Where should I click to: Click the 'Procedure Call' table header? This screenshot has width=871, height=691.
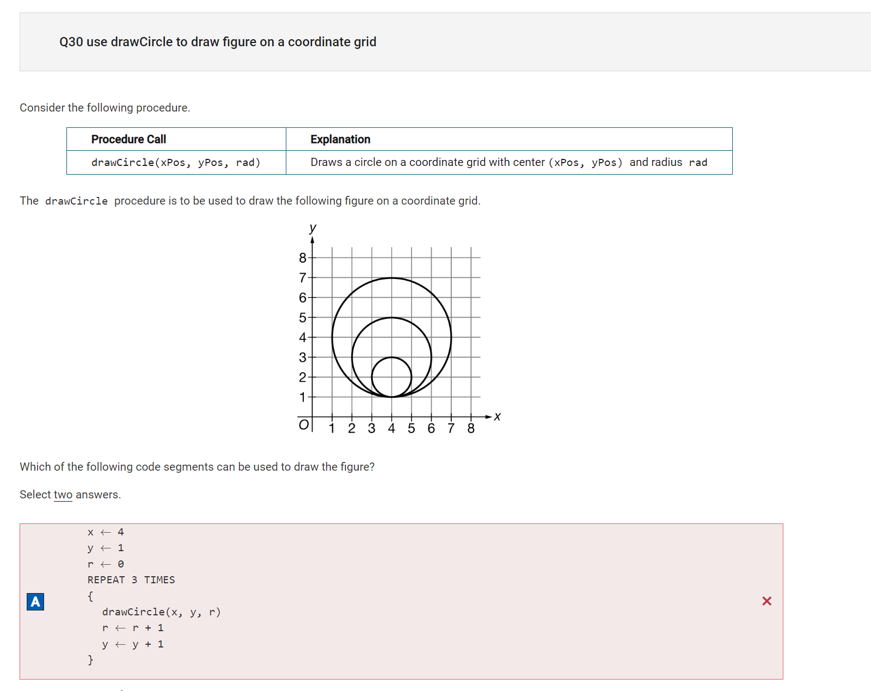click(128, 139)
